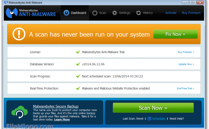Click the Real-Time Protection green checkmark
Screen dimensions: 209x129
[x=78, y=89]
